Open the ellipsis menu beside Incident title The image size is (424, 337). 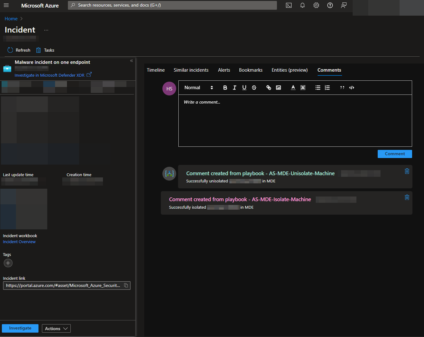pyautogui.click(x=46, y=30)
